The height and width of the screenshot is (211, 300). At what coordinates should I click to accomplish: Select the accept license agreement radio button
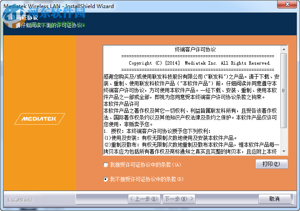(105, 165)
